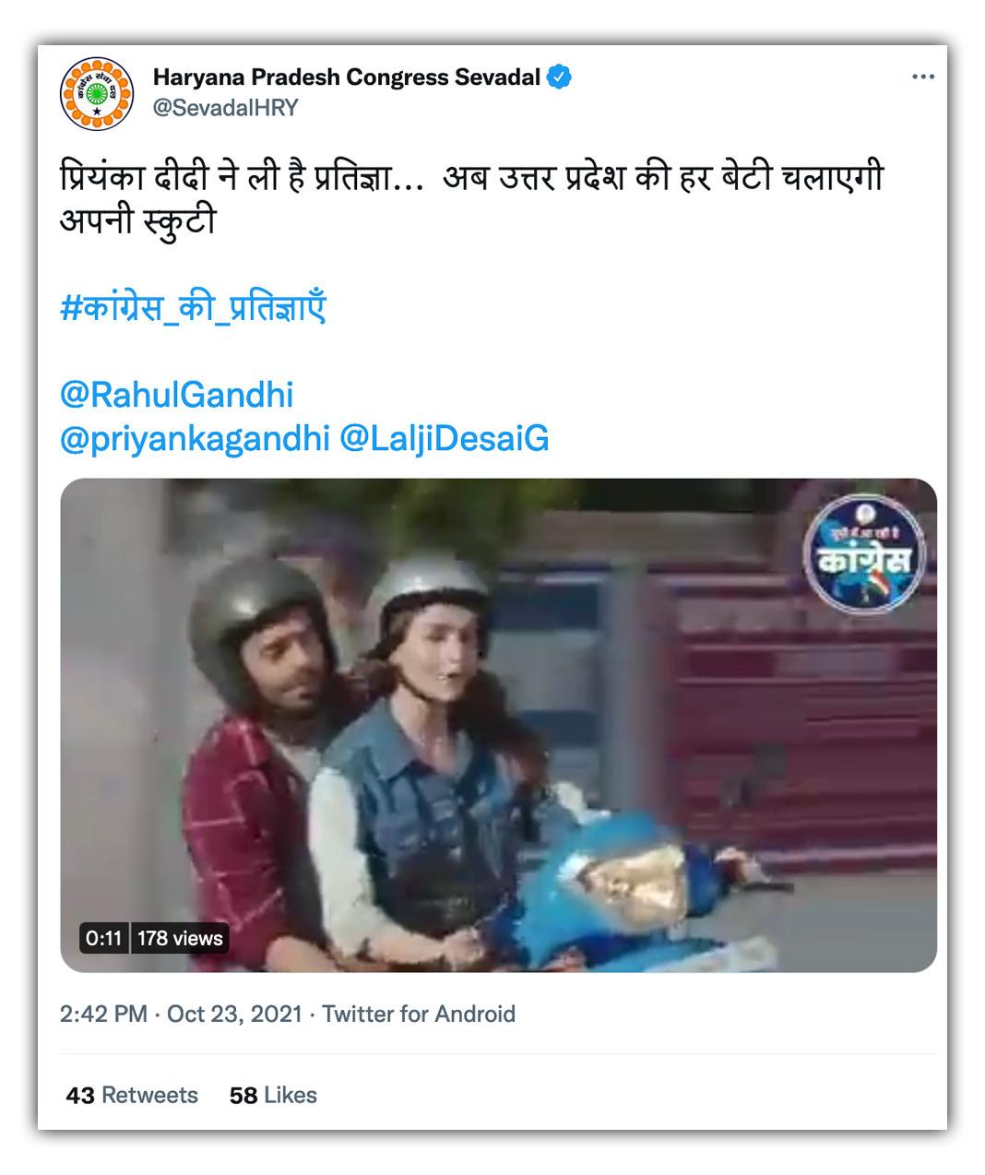Click the first line of the Hindi tweet text
This screenshot has width=985, height=1175.
(470, 177)
